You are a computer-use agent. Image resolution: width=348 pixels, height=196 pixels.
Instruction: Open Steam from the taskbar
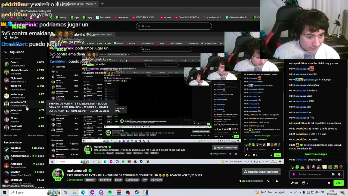pos(137,192)
